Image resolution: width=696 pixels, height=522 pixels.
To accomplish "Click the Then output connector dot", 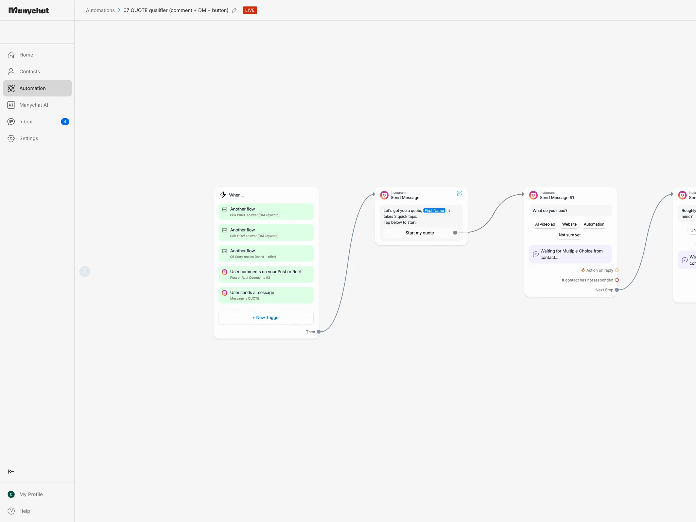I will [x=319, y=332].
